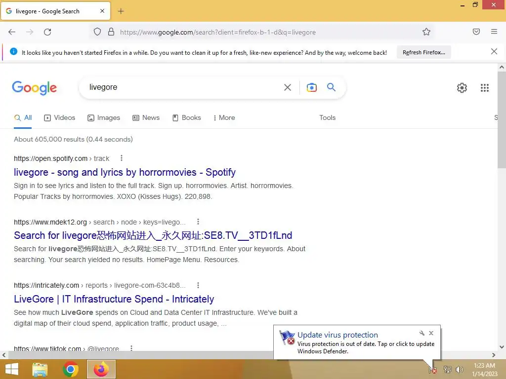
Task: Open Action Center flag tray icon
Action: pos(433,370)
